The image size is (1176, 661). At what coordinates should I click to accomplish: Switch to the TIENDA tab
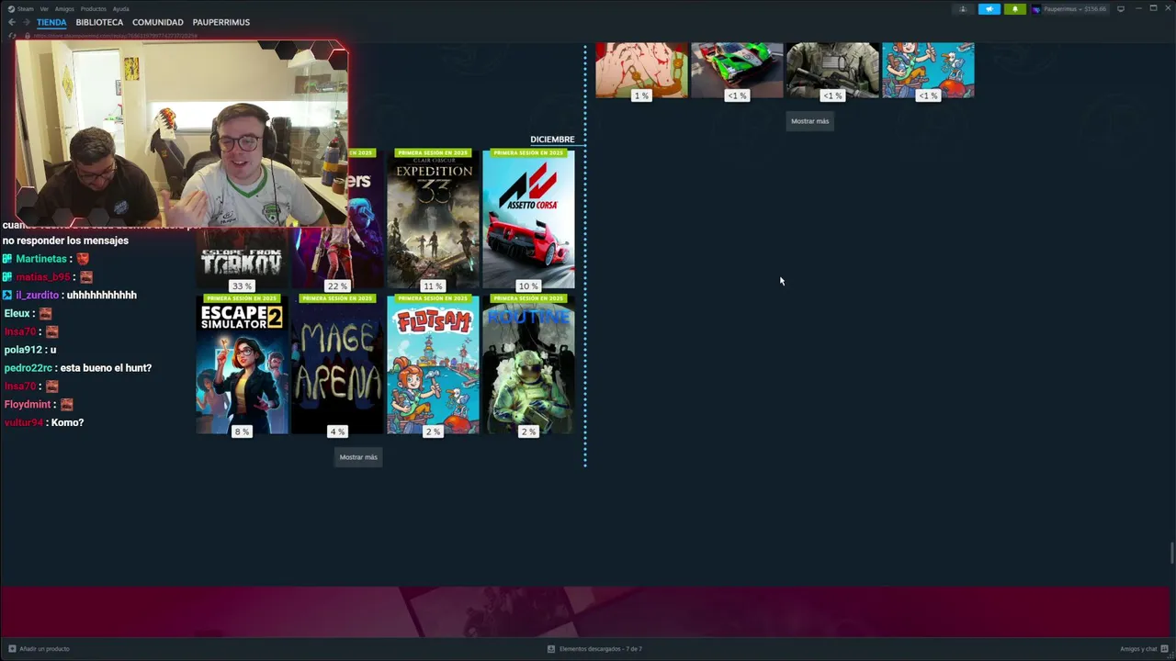click(51, 22)
